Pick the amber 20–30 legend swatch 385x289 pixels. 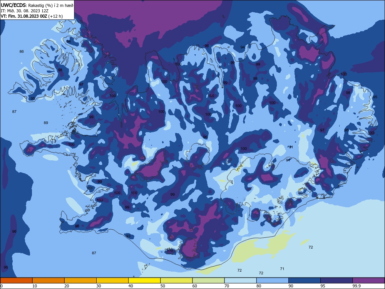[80, 281]
